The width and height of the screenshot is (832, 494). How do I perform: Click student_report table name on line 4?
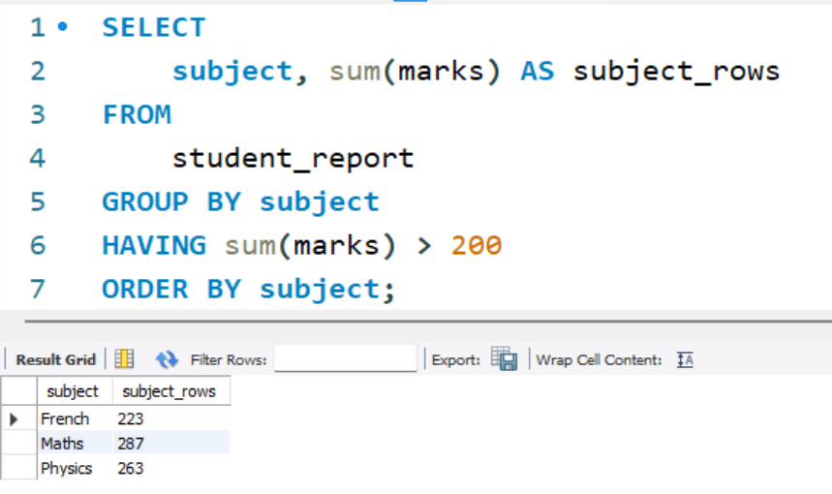click(293, 158)
